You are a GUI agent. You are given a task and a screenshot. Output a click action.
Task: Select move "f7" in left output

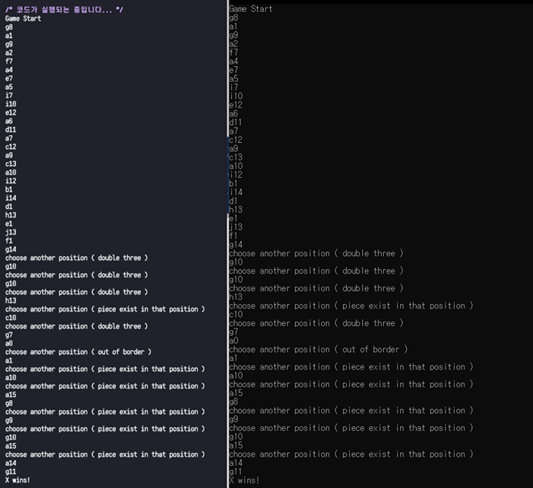point(9,62)
